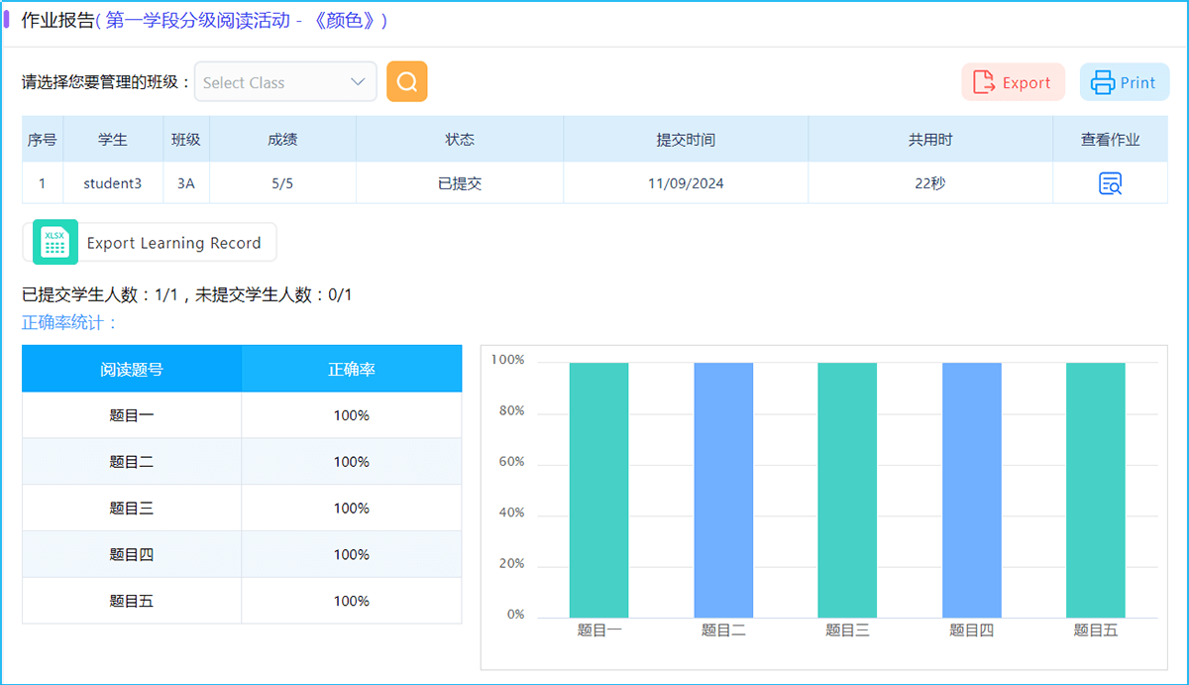Image resolution: width=1189 pixels, height=685 pixels.
Task: Click the red export document icon
Action: pos(984,82)
